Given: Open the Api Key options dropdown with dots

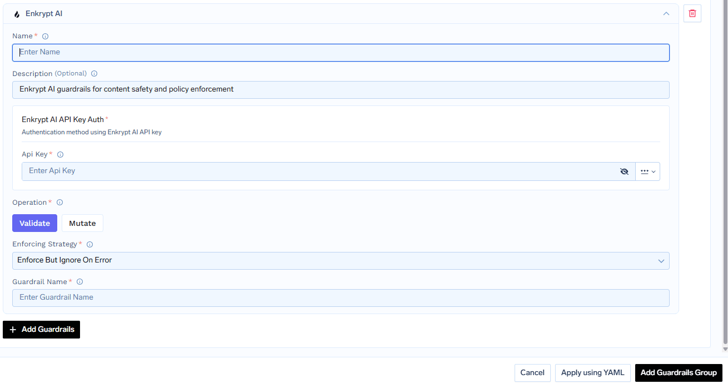Looking at the screenshot, I should pyautogui.click(x=648, y=171).
